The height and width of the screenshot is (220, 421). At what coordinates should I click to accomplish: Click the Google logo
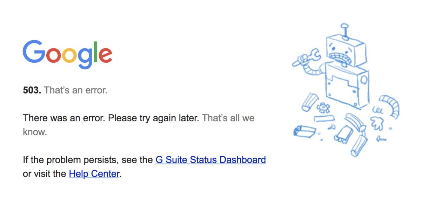click(67, 54)
